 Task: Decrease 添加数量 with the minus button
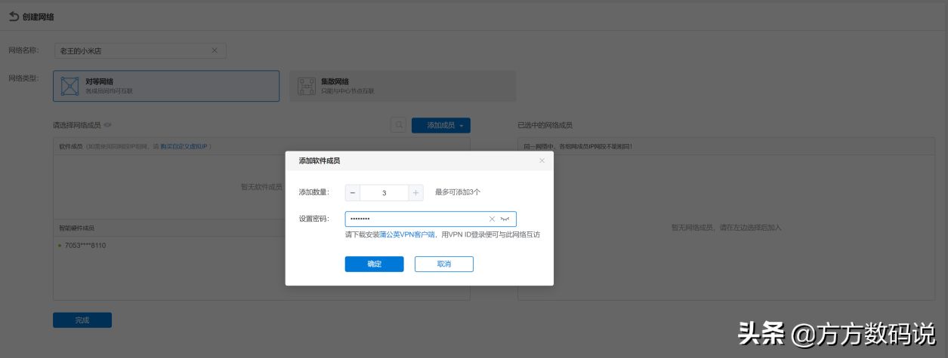tap(353, 193)
